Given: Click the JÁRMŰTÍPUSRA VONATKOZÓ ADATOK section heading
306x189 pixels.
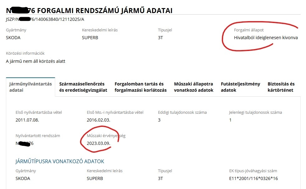Looking at the screenshot, I should 60,161.
